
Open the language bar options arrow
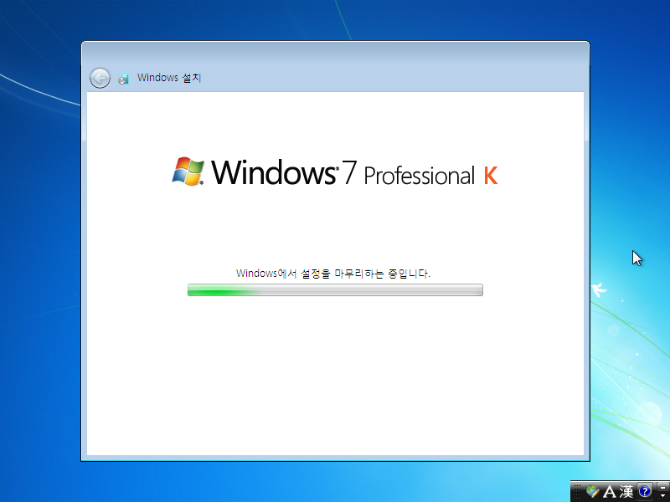pyautogui.click(x=662, y=495)
